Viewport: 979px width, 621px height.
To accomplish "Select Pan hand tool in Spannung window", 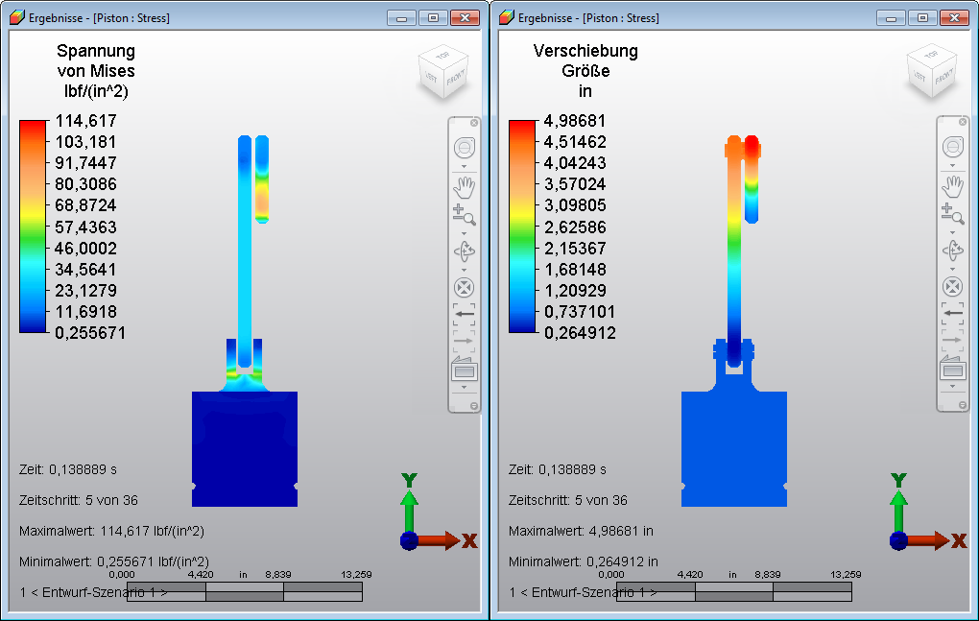I will click(464, 186).
